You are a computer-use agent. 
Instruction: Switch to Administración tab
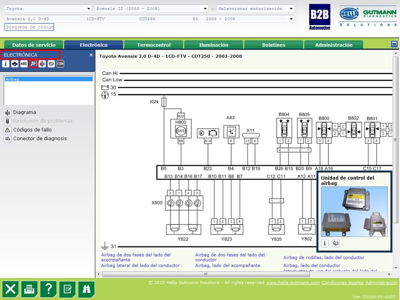[334, 45]
